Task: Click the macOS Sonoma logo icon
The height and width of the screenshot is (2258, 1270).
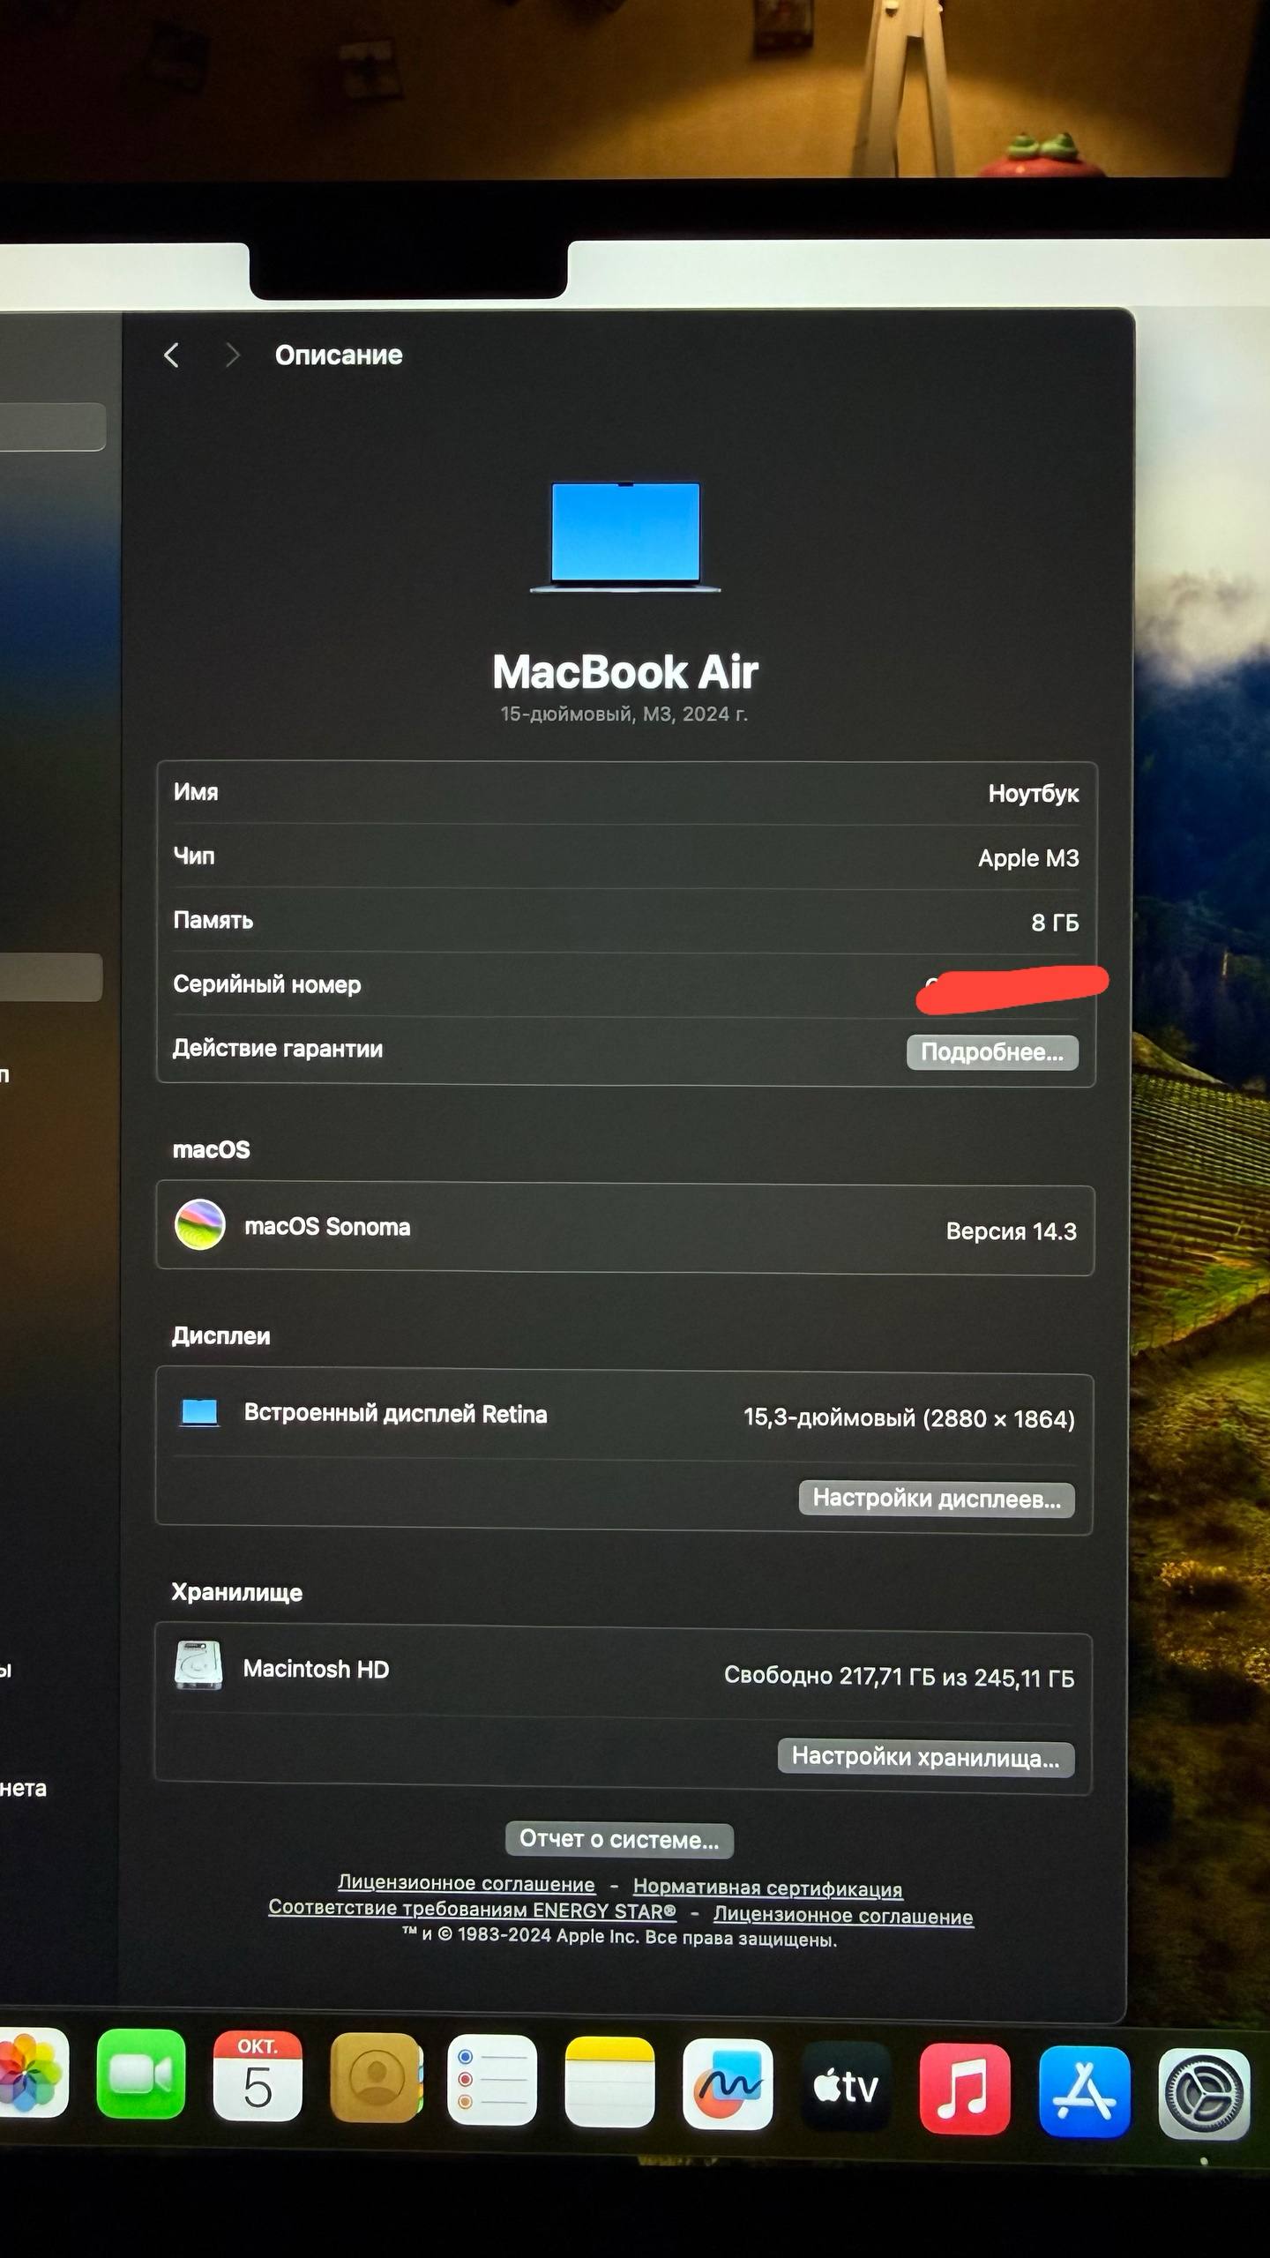Action: click(x=200, y=1225)
